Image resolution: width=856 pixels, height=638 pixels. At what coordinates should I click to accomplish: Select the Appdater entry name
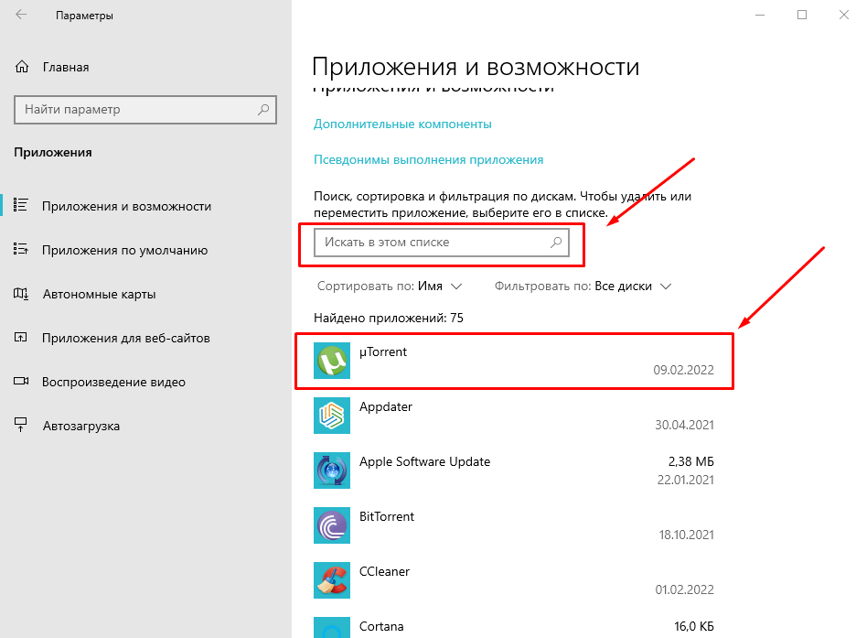[385, 407]
